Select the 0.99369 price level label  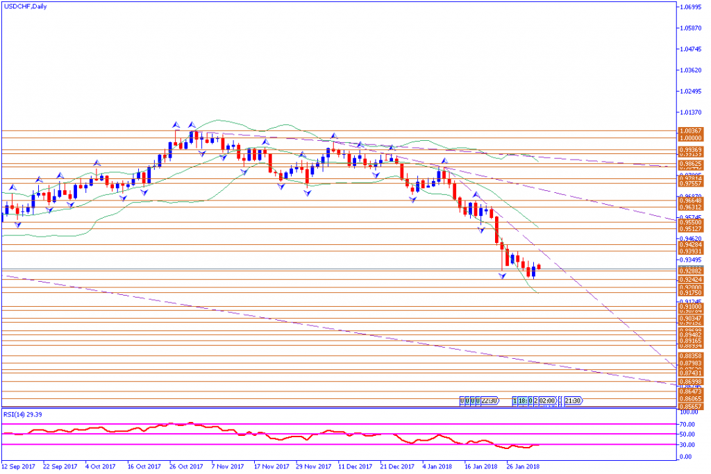pyautogui.click(x=690, y=149)
